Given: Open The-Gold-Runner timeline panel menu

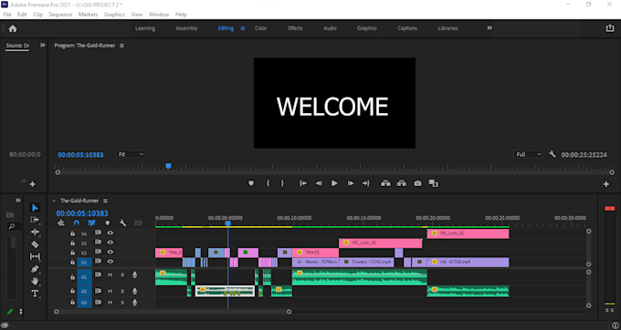Looking at the screenshot, I should click(105, 201).
